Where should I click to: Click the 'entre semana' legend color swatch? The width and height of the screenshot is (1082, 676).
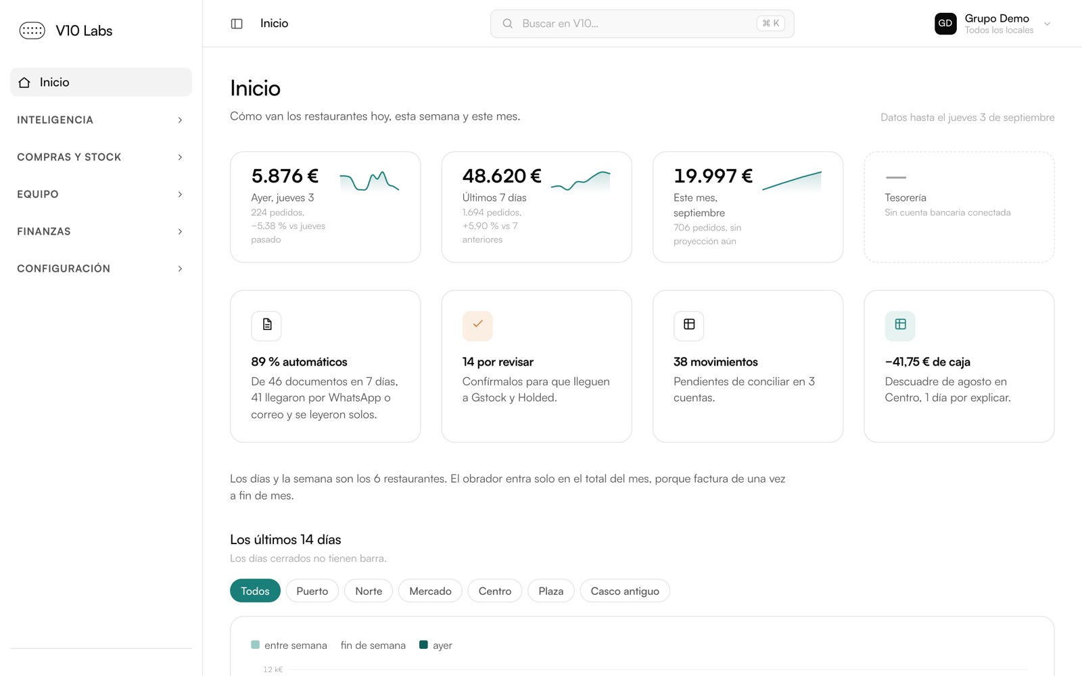tap(255, 645)
